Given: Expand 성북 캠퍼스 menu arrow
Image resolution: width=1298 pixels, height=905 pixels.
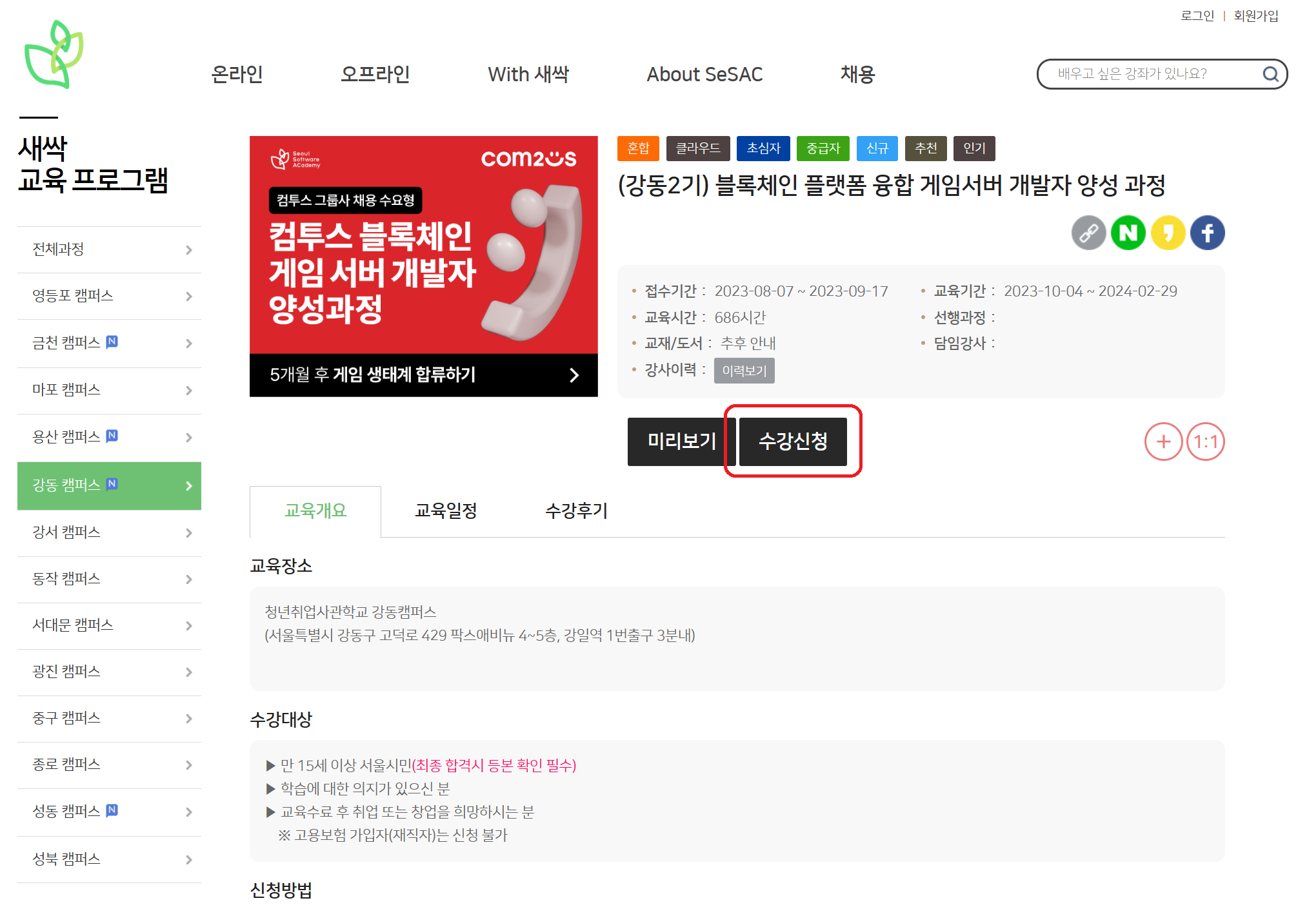Looking at the screenshot, I should 188,860.
